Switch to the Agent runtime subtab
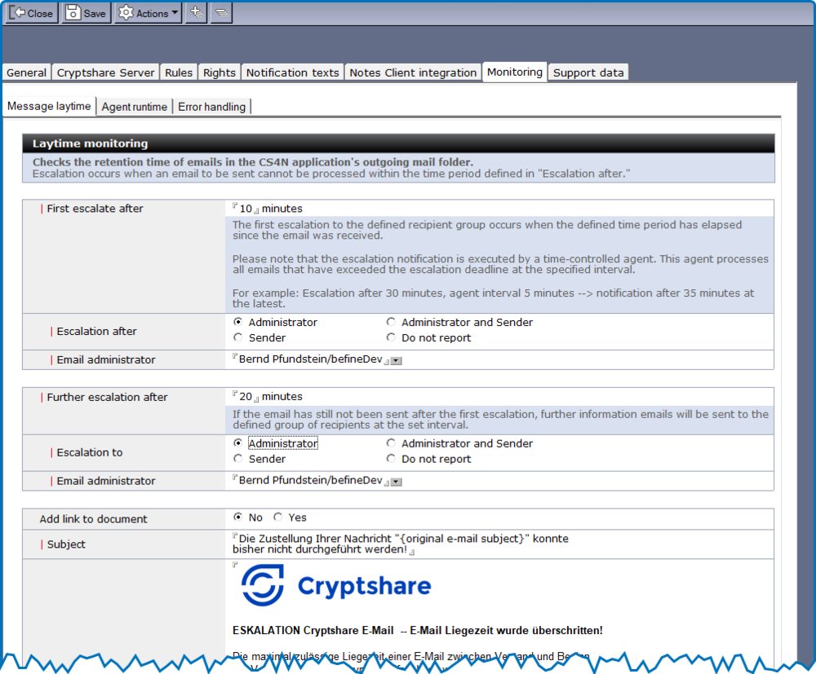Viewport: 816px width, 674px height. [134, 107]
